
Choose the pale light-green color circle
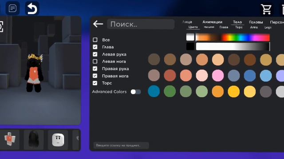pyautogui.click(x=202, y=91)
